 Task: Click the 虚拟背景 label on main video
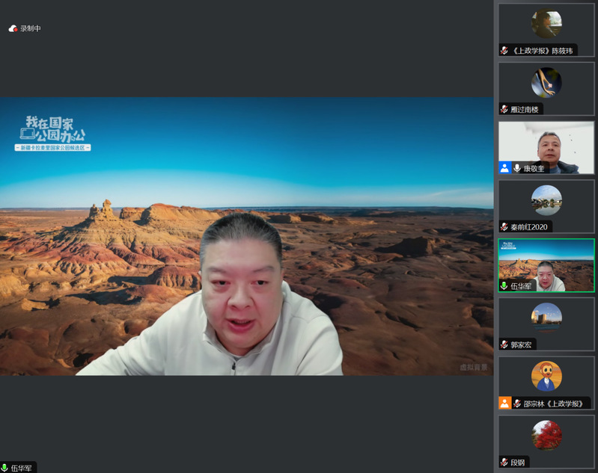[473, 367]
